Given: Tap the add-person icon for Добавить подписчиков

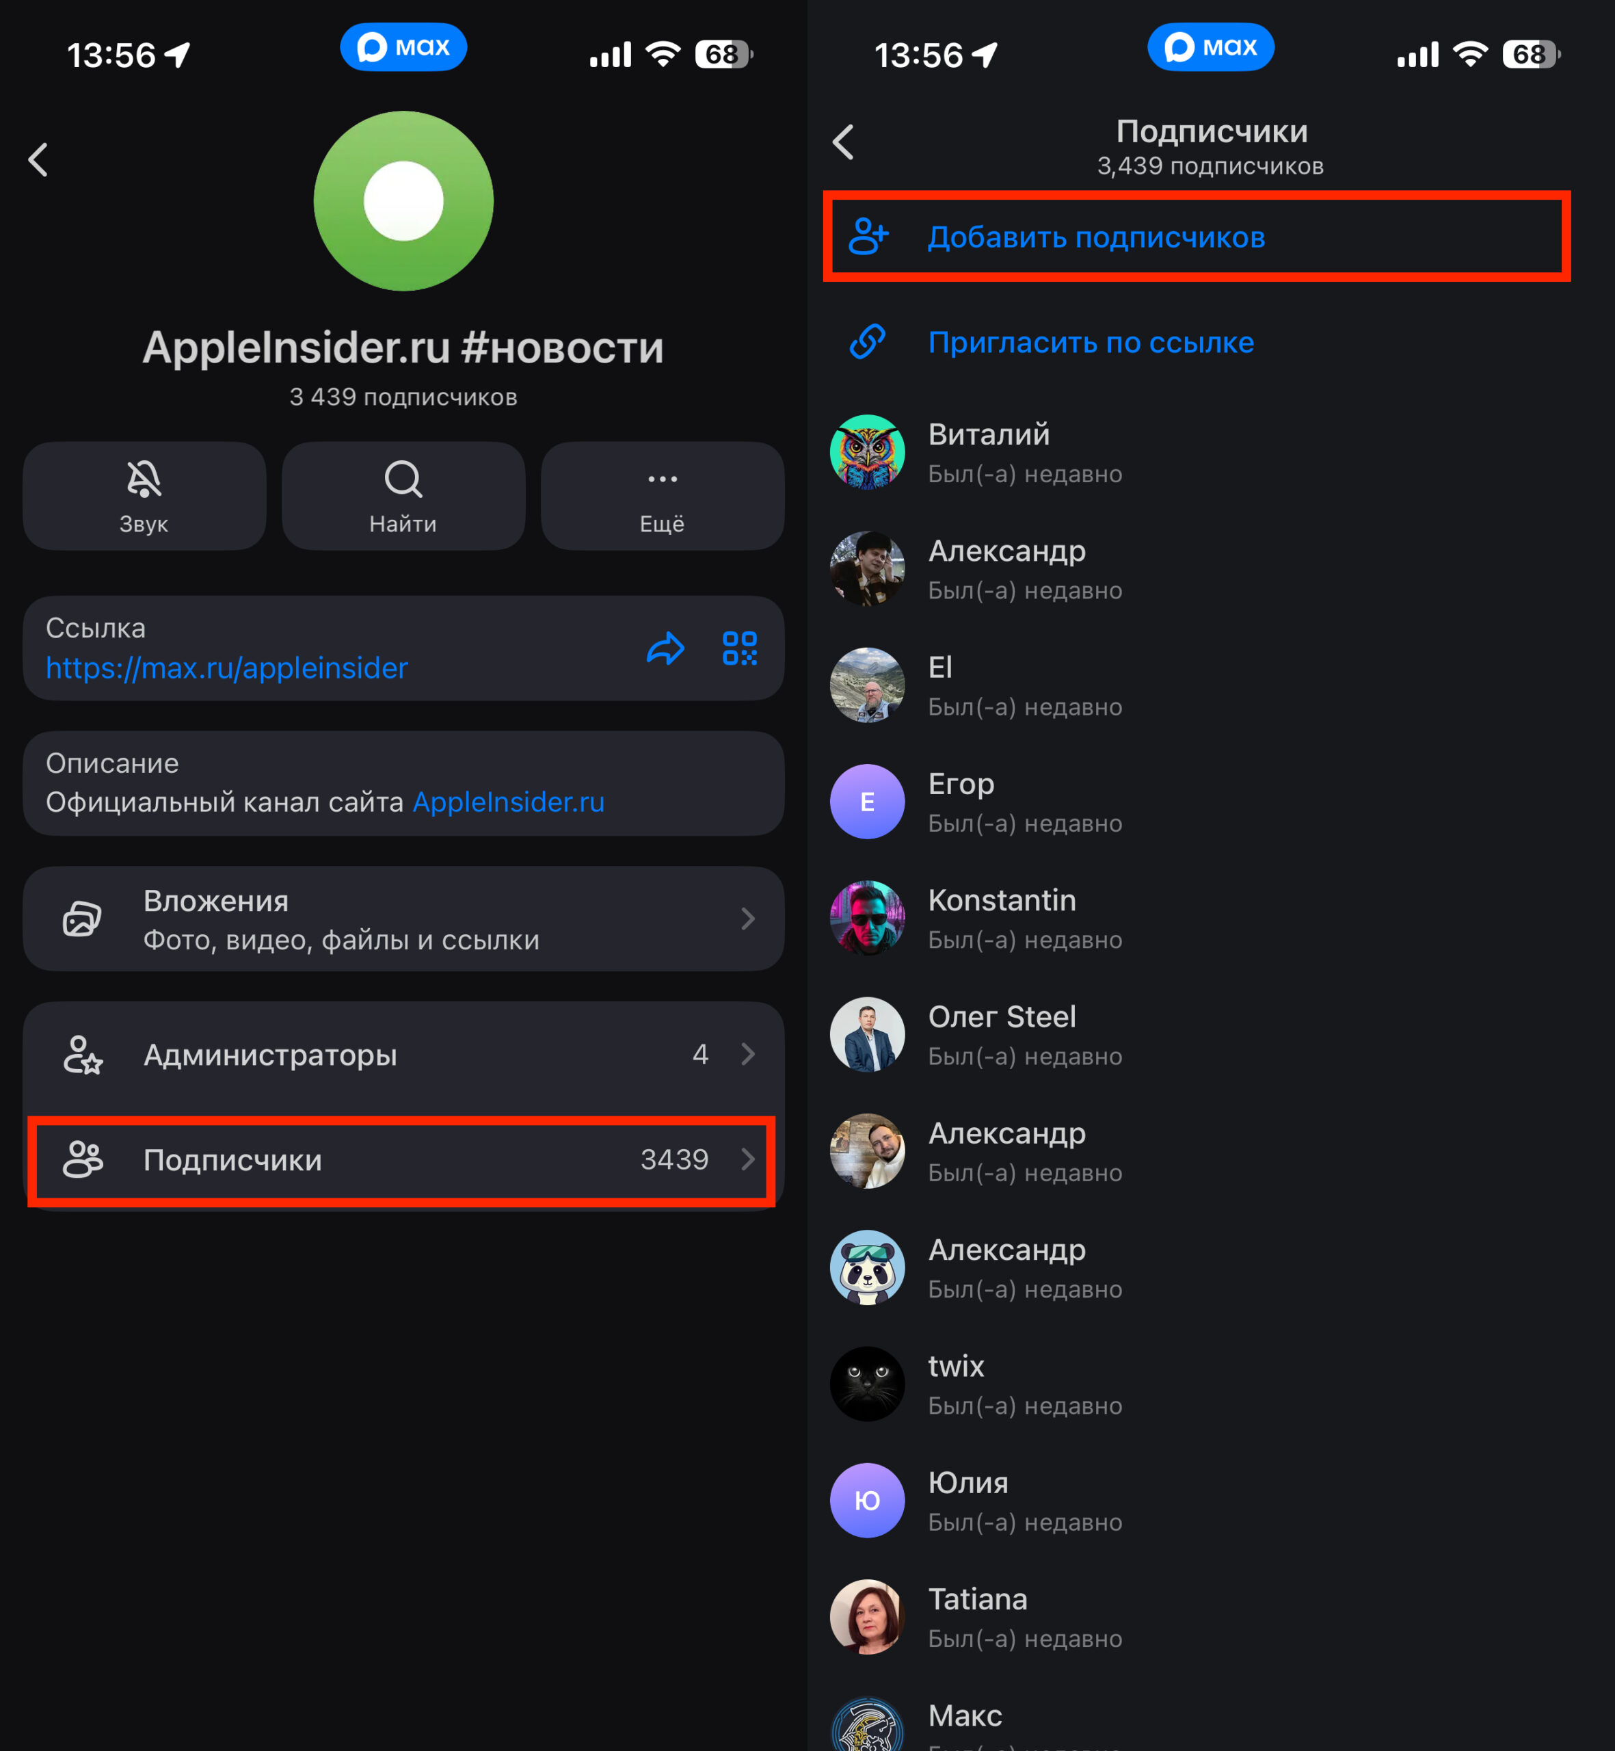Looking at the screenshot, I should click(868, 236).
